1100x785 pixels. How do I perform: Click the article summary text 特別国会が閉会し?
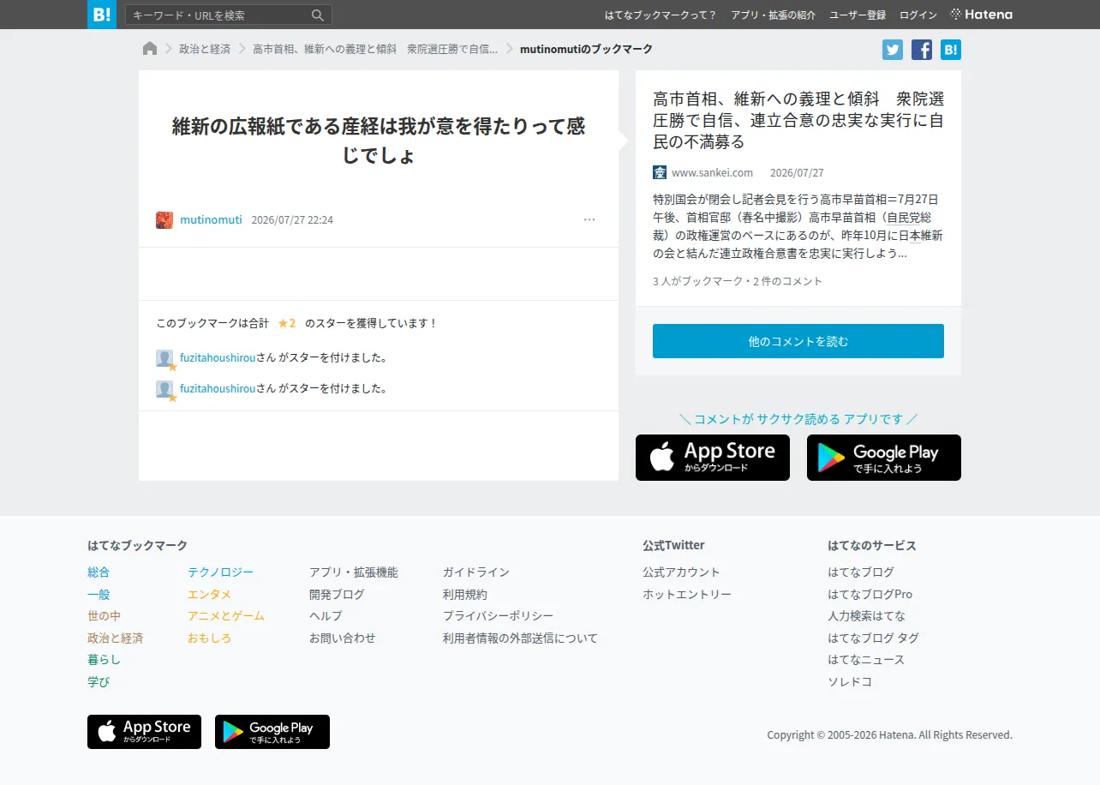coord(798,225)
